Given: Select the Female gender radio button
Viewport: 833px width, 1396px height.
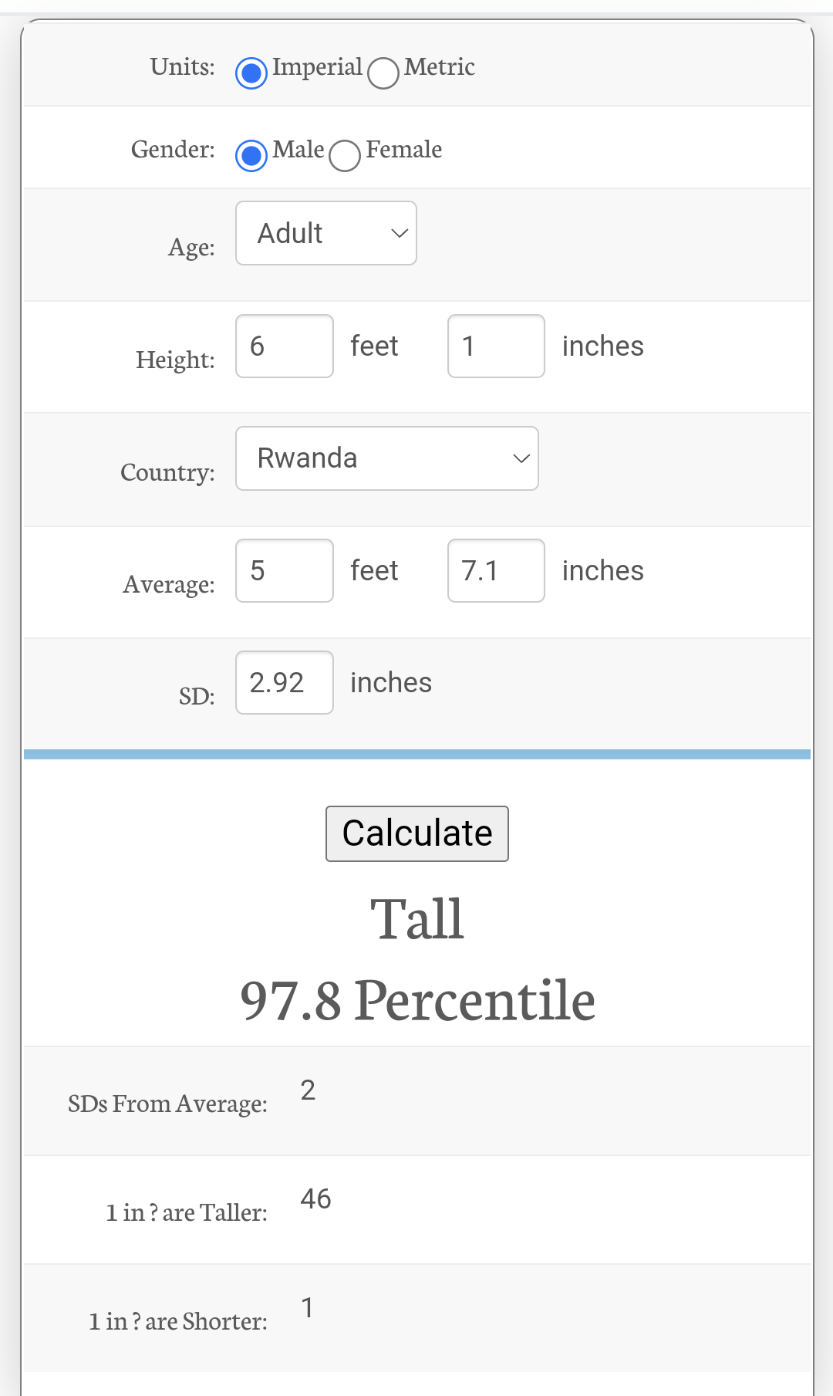Looking at the screenshot, I should [345, 155].
